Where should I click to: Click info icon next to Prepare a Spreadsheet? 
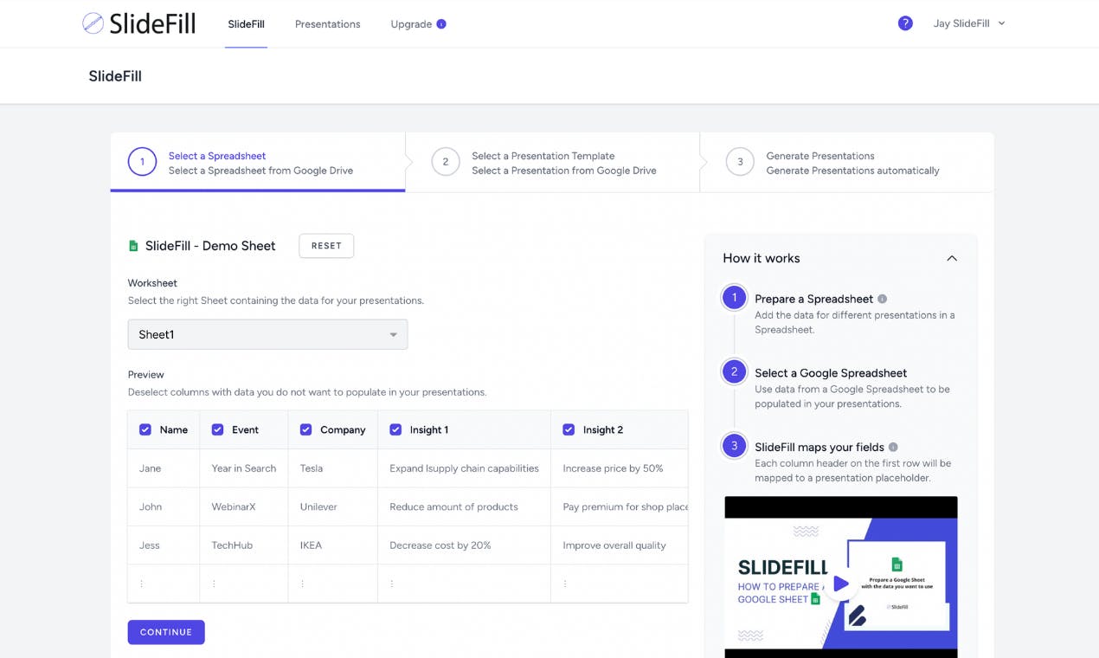882,299
